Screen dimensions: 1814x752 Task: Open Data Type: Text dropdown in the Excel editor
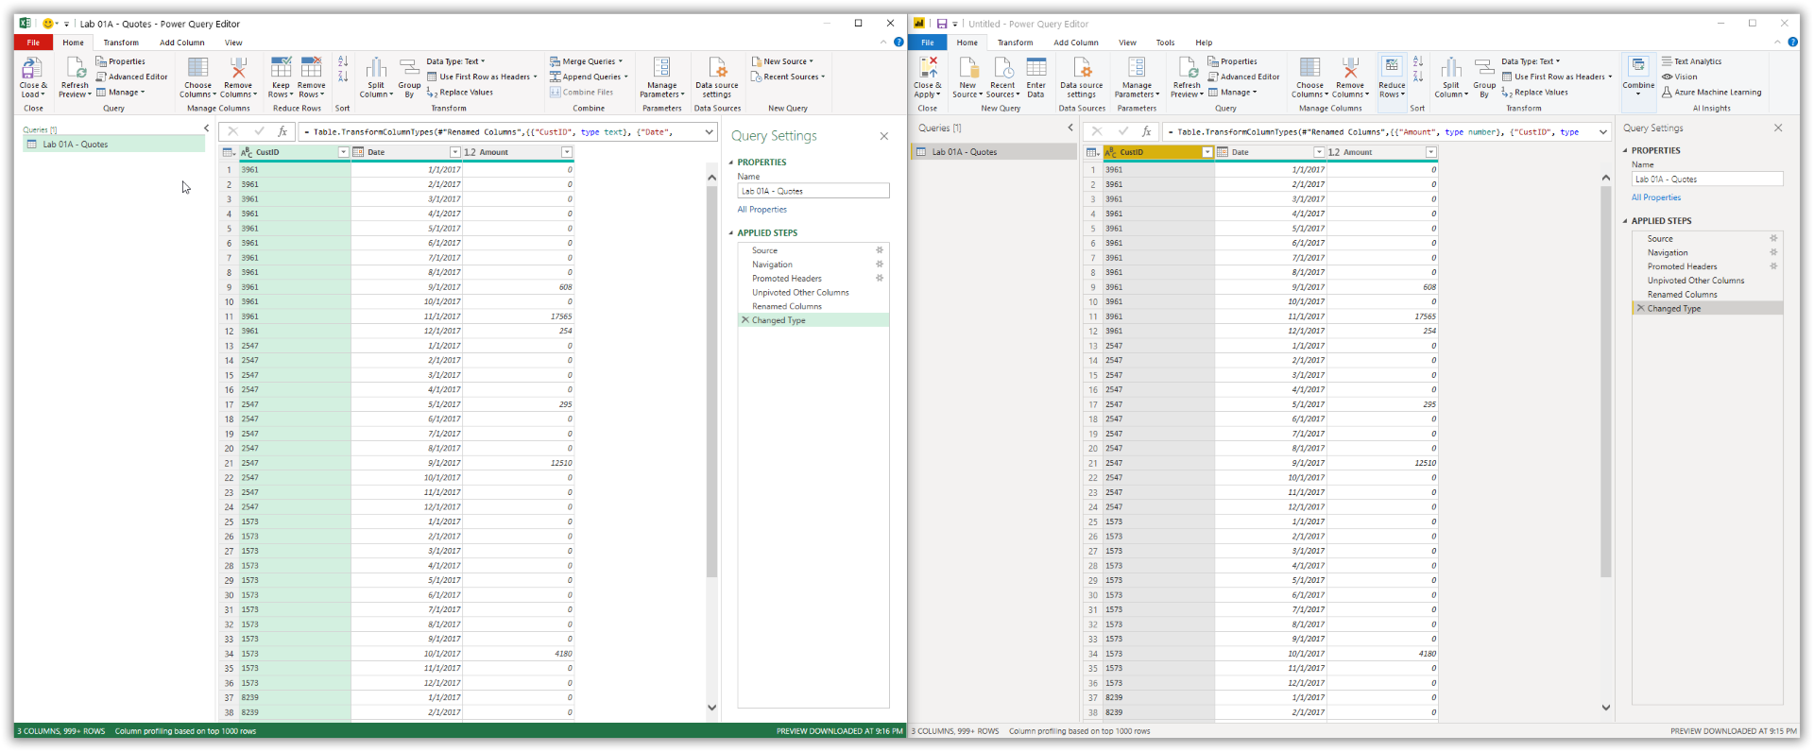point(455,61)
